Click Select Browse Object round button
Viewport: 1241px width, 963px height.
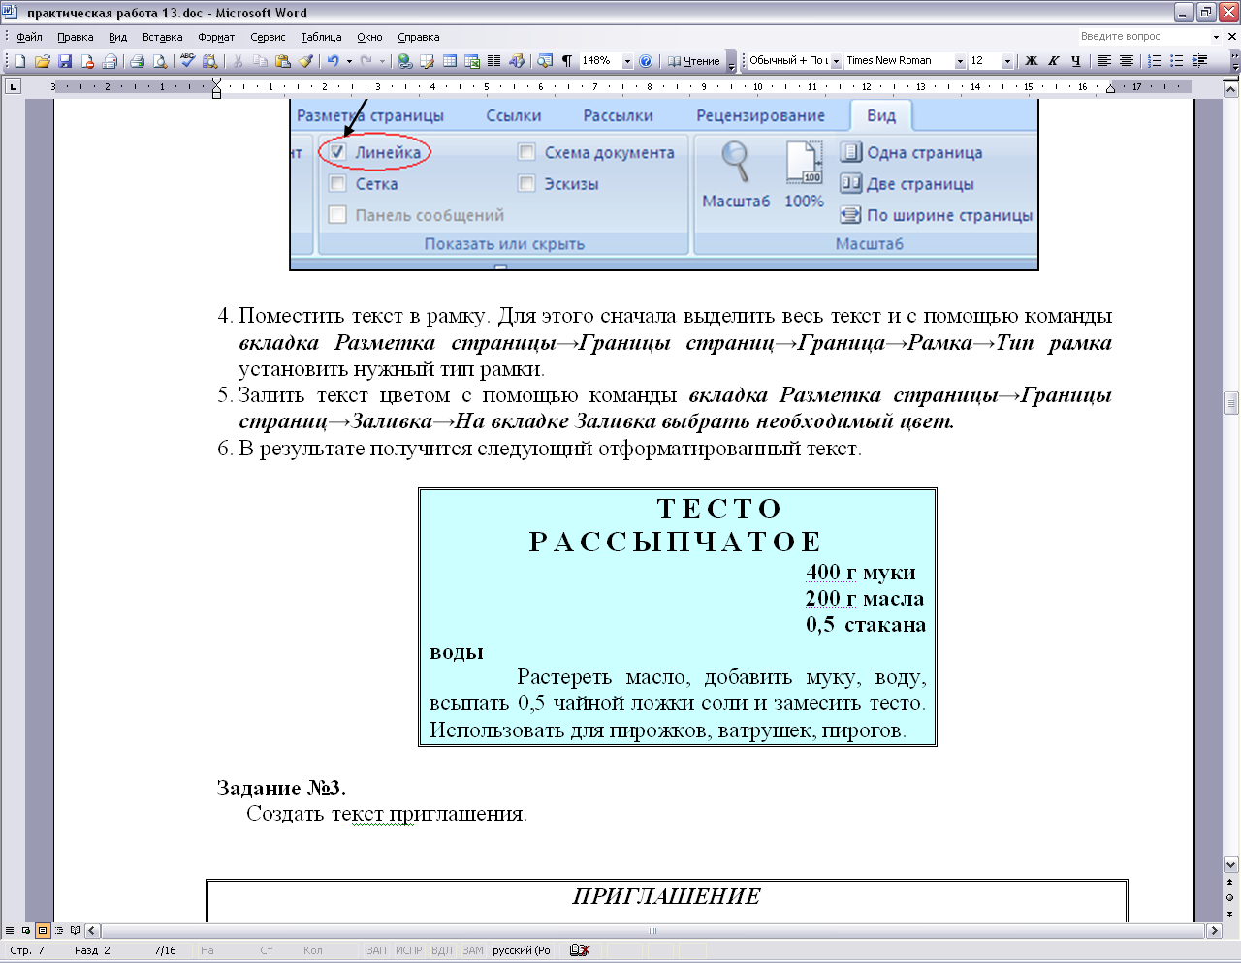click(1230, 897)
